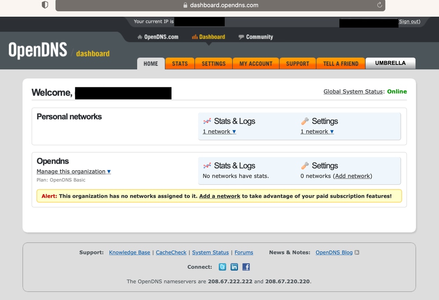The image size is (439, 300).
Task: Open the Community navigation link
Action: [x=259, y=37]
